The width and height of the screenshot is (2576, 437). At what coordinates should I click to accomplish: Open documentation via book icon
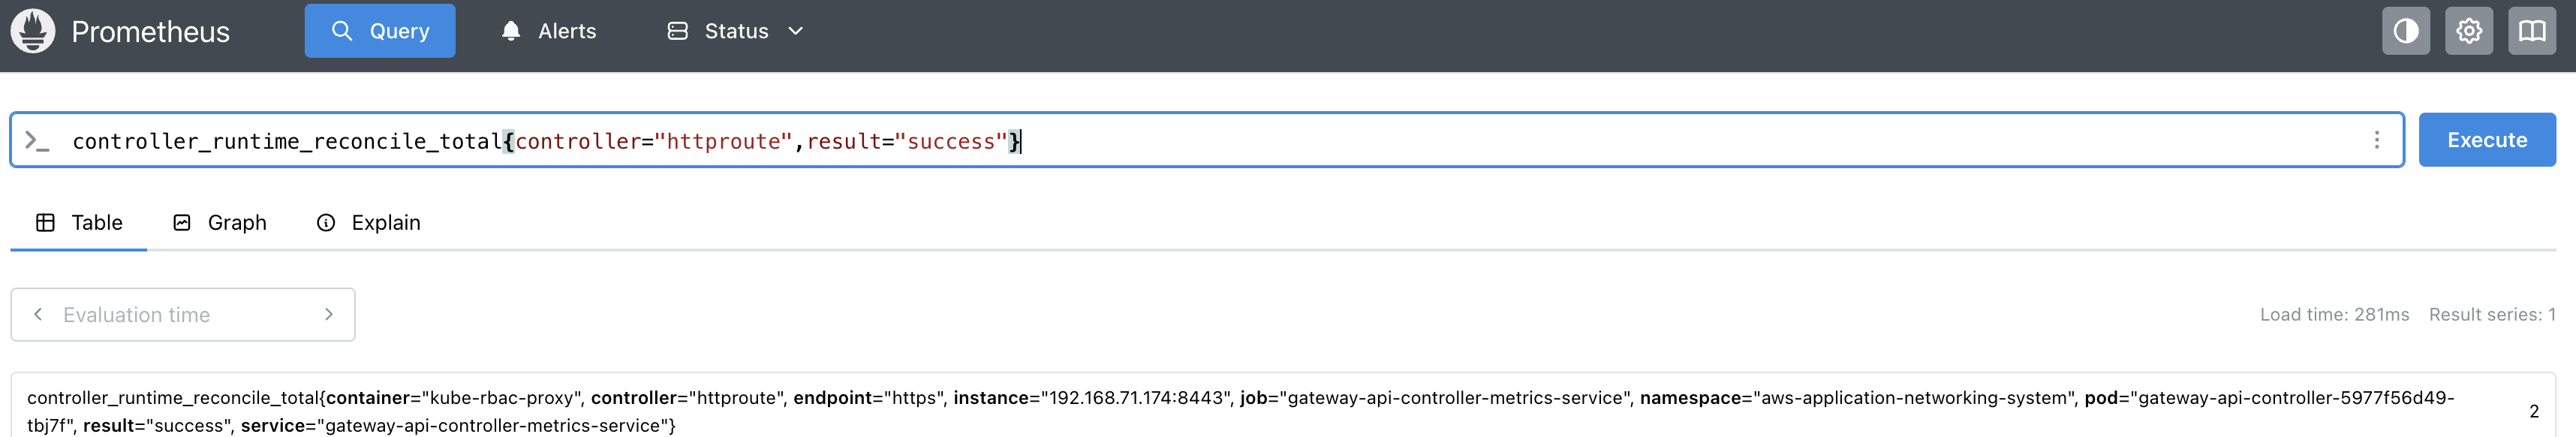coord(2532,31)
